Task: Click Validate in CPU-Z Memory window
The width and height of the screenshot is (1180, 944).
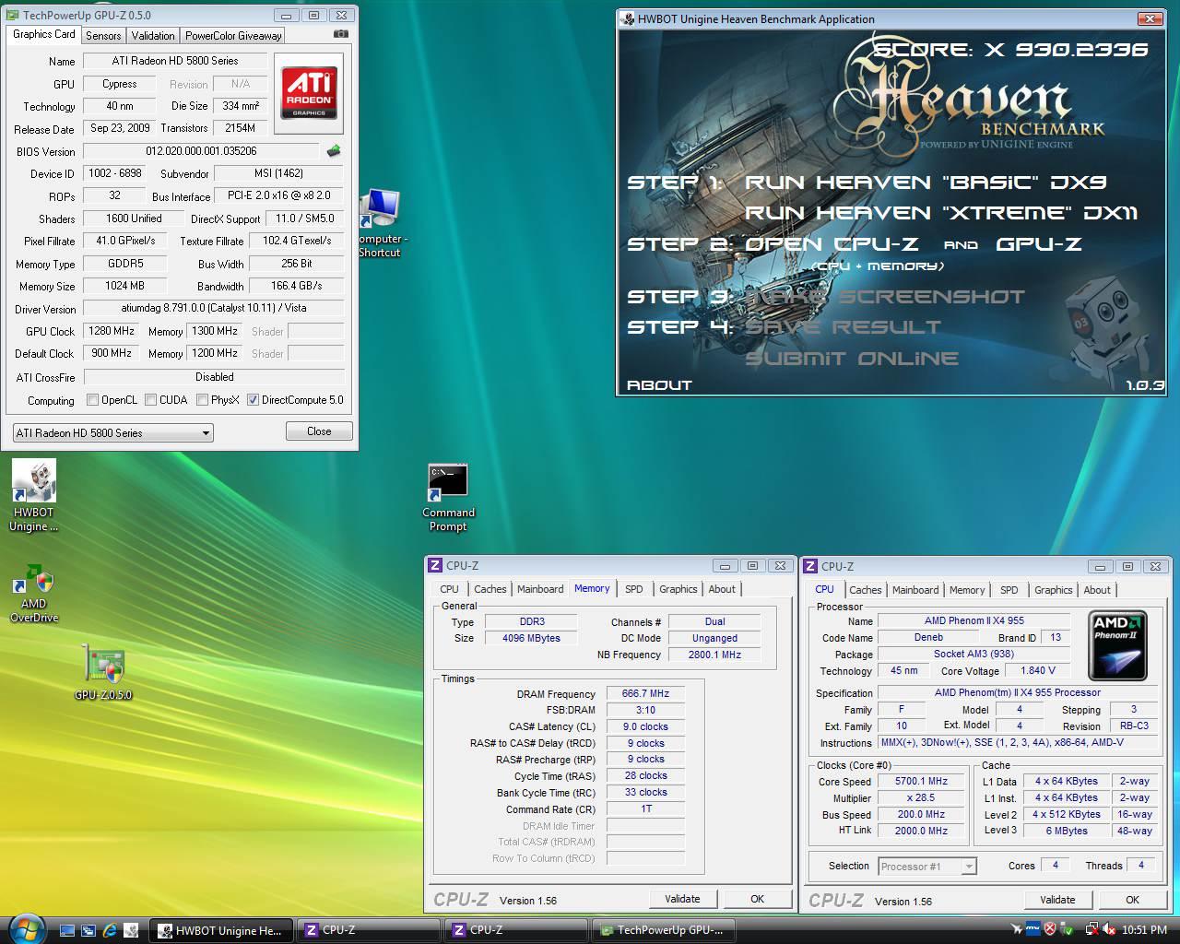Action: [x=682, y=899]
